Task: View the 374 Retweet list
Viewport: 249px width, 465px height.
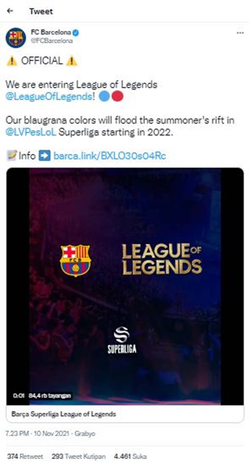Action: [25, 456]
